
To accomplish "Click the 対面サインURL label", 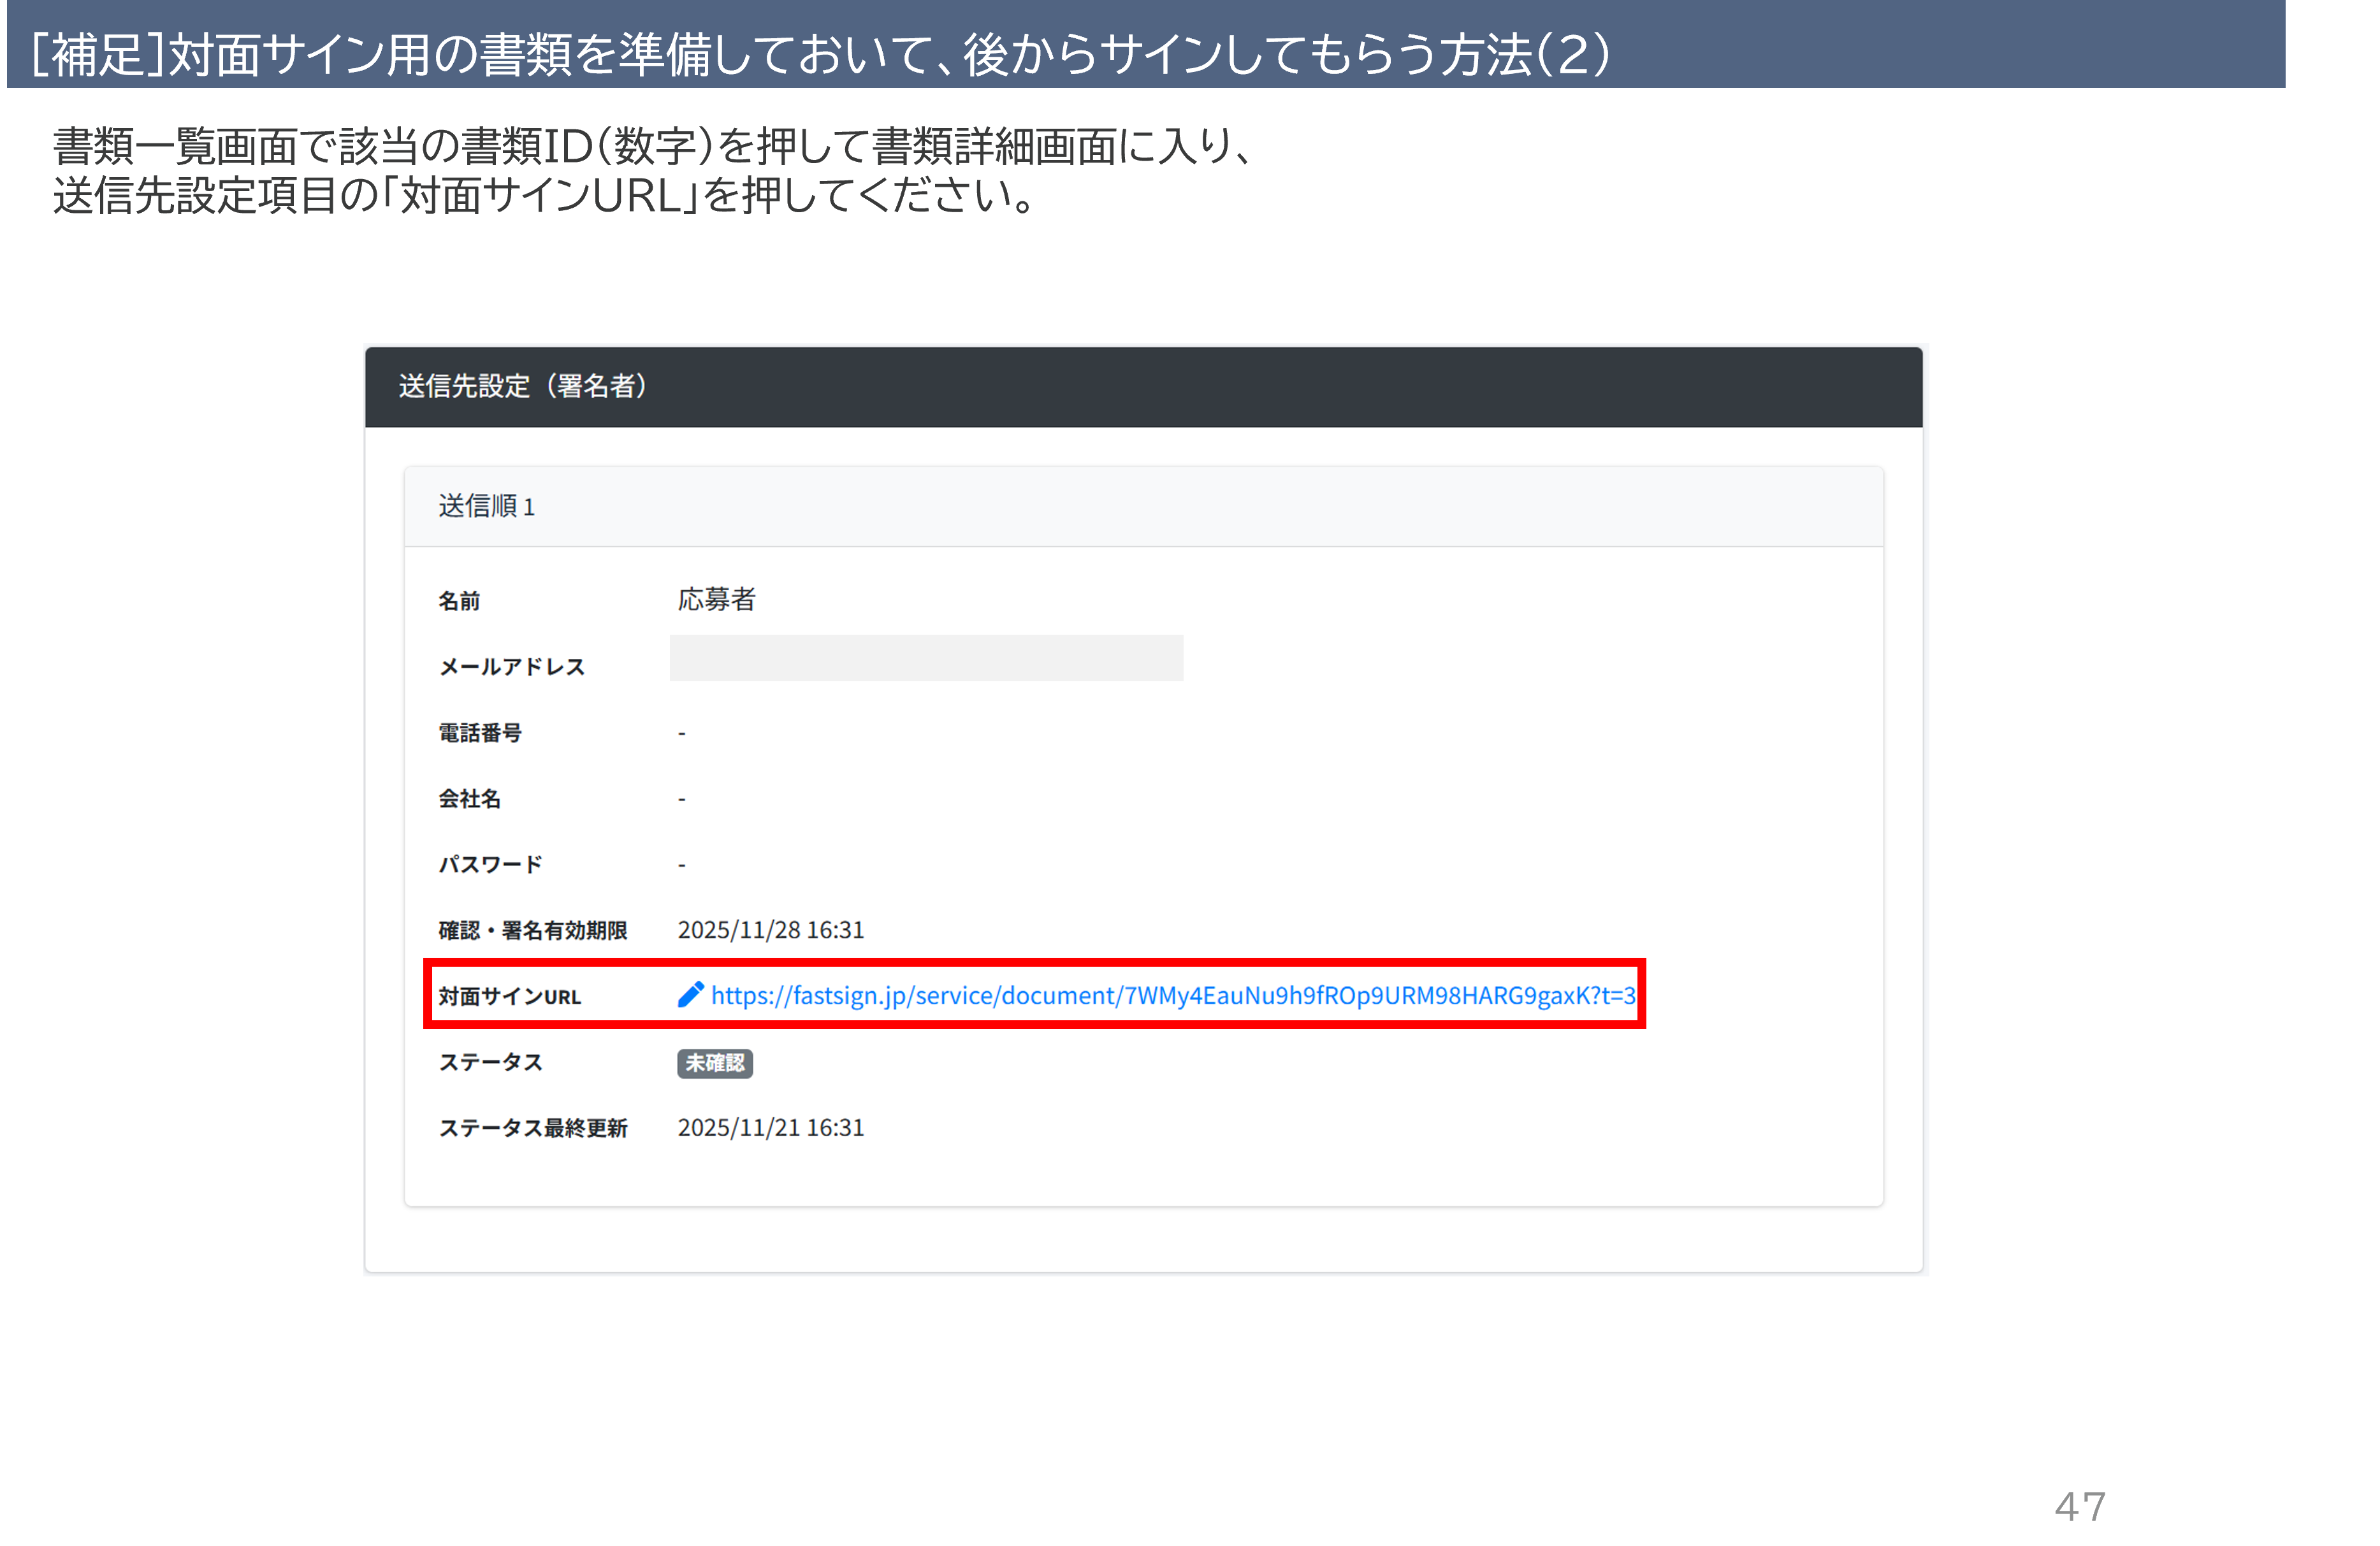I will pos(509,996).
